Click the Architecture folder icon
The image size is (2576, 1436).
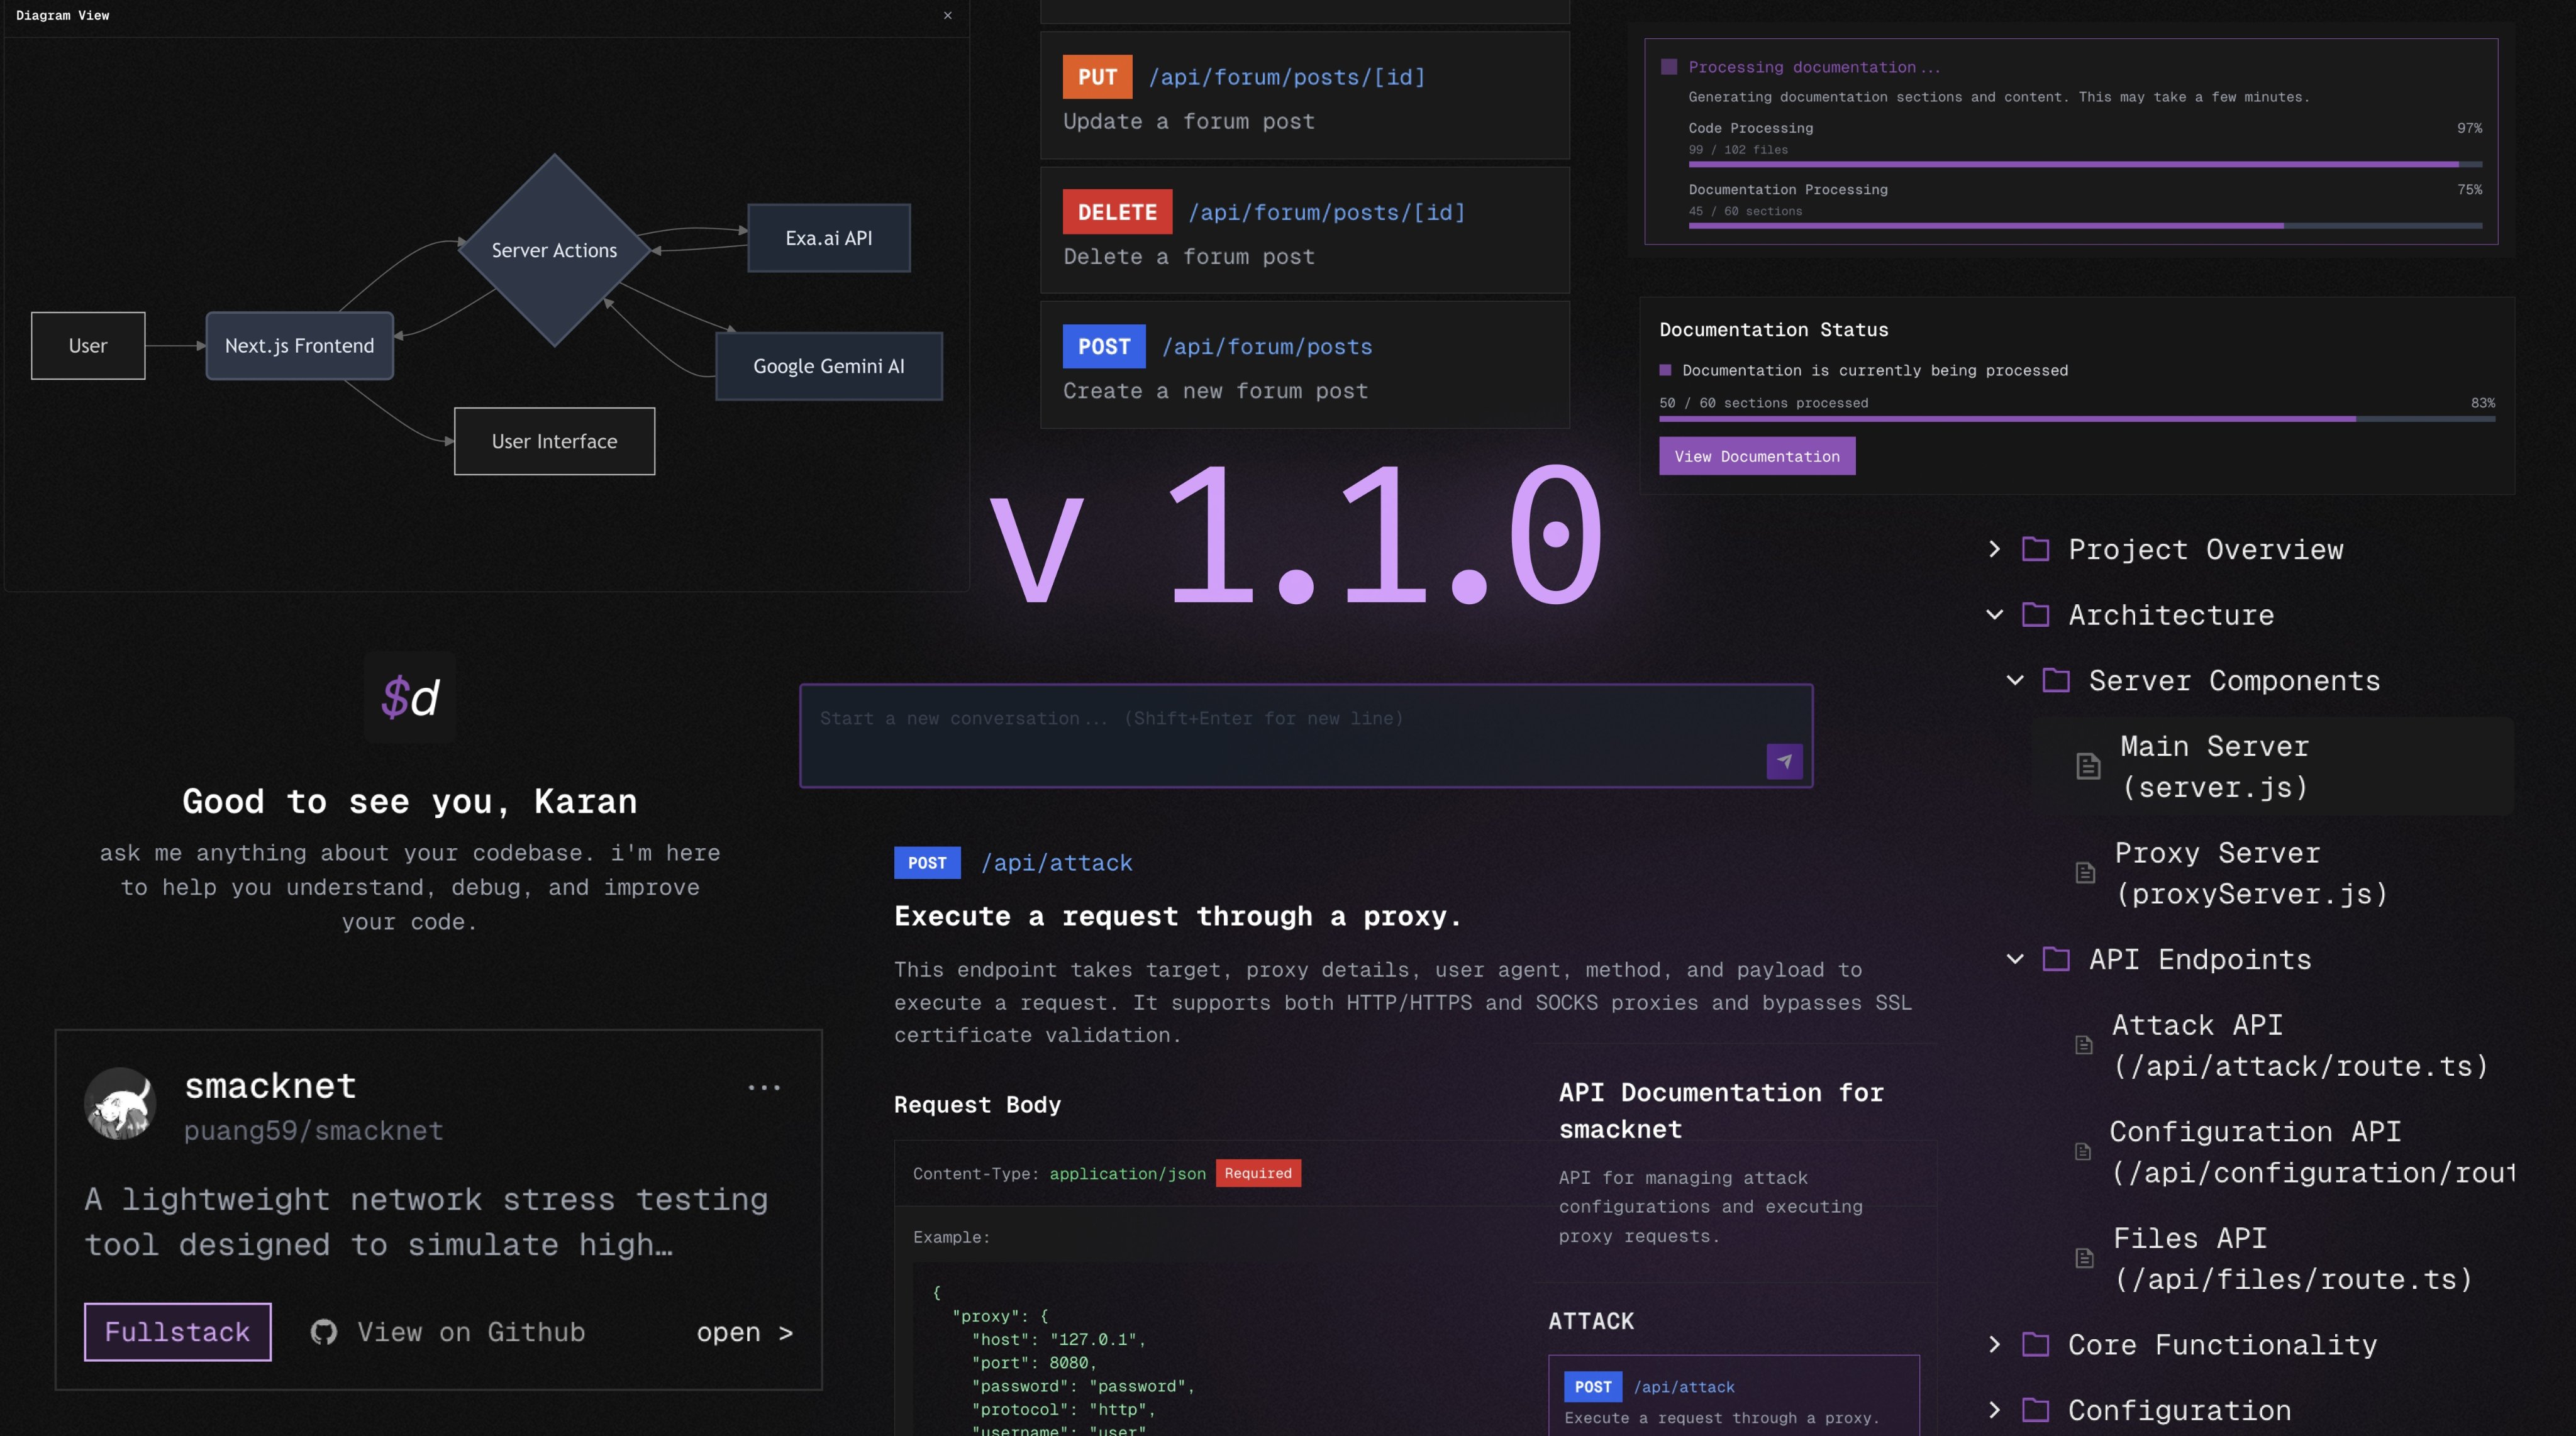point(2035,614)
